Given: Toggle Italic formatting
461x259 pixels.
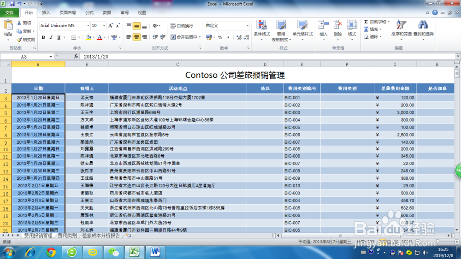Looking at the screenshot, I should coord(51,37).
